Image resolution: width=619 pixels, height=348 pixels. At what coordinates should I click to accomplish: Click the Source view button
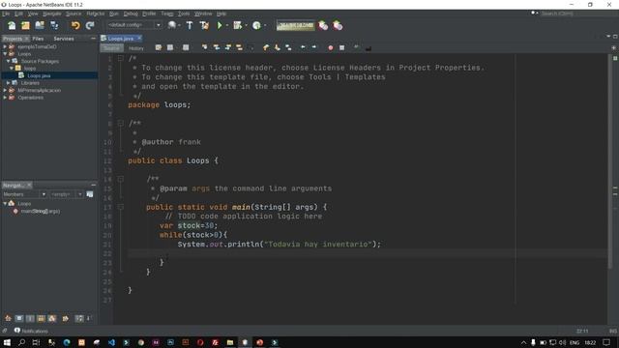(112, 48)
